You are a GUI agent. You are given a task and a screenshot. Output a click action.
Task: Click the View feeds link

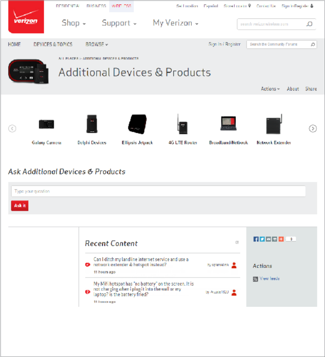[x=270, y=279]
